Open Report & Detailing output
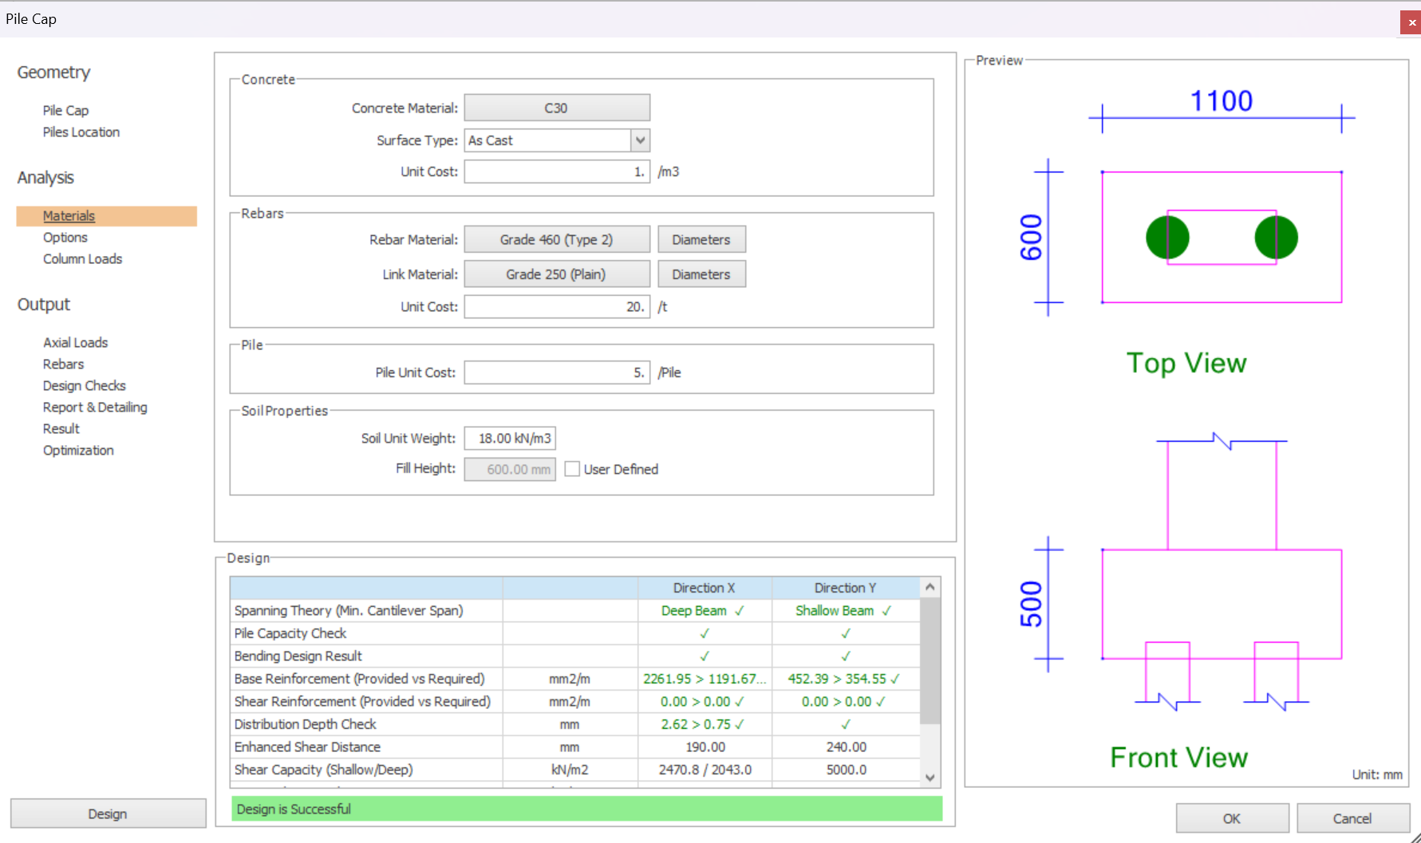Screen dimensions: 1421x843 click(x=95, y=408)
